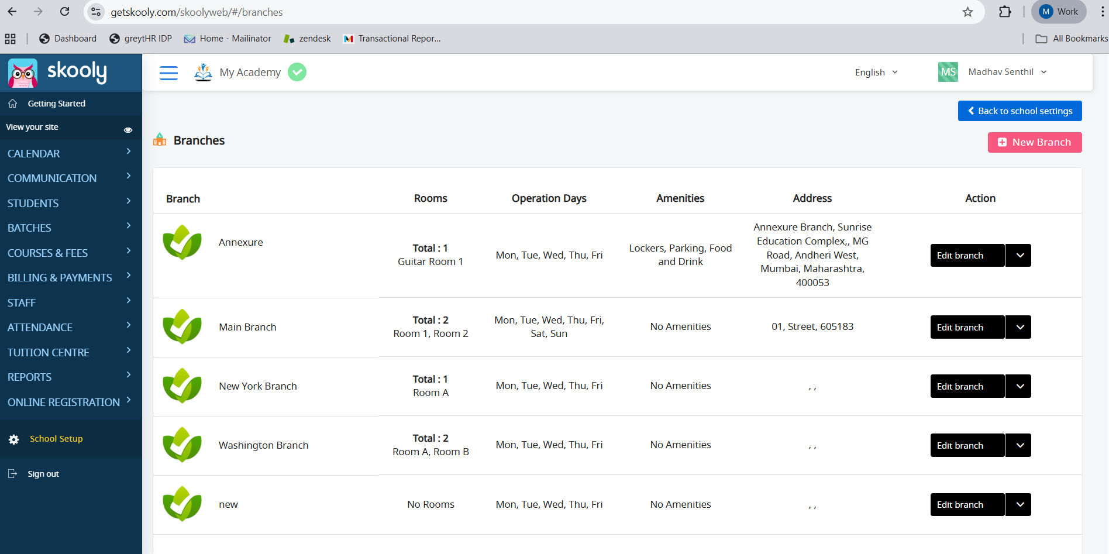Screen dimensions: 1109x554
Task: Click the MS user avatar
Action: 948,72
